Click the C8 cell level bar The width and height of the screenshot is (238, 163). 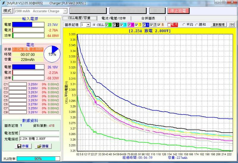click(18, 112)
